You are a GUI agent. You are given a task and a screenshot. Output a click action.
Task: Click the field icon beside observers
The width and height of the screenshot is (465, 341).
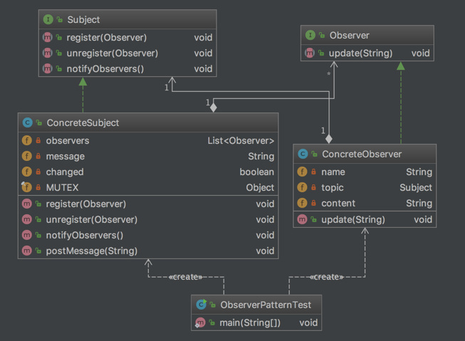coord(27,141)
